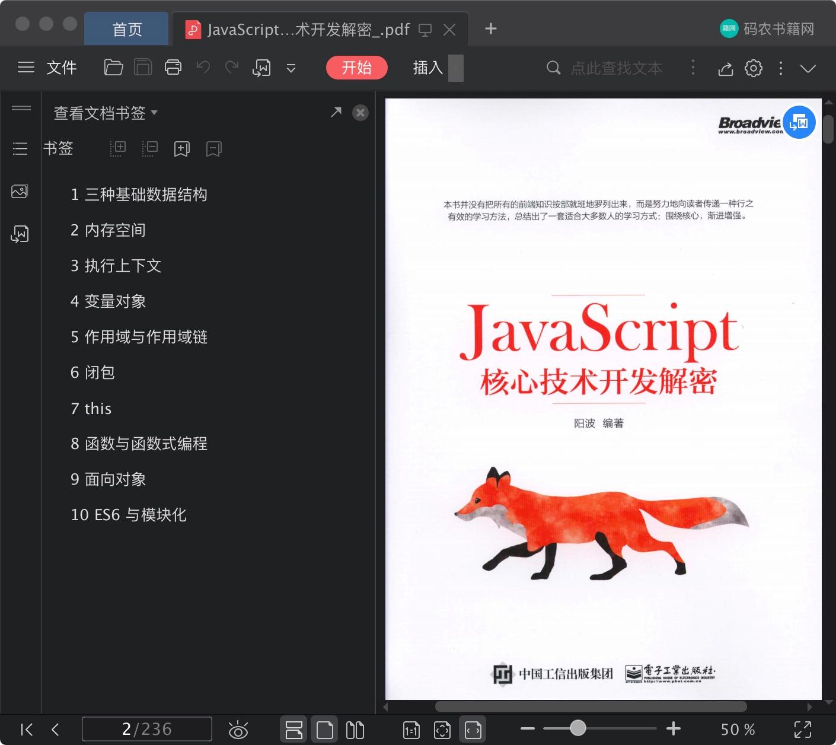836x745 pixels.
Task: Switch to the 首页 tab
Action: click(127, 29)
